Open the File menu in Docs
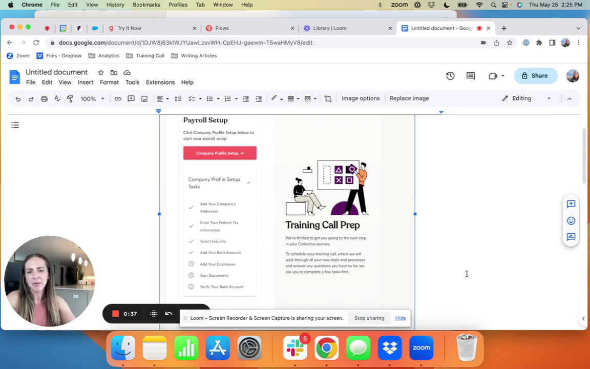590x369 pixels. (31, 82)
